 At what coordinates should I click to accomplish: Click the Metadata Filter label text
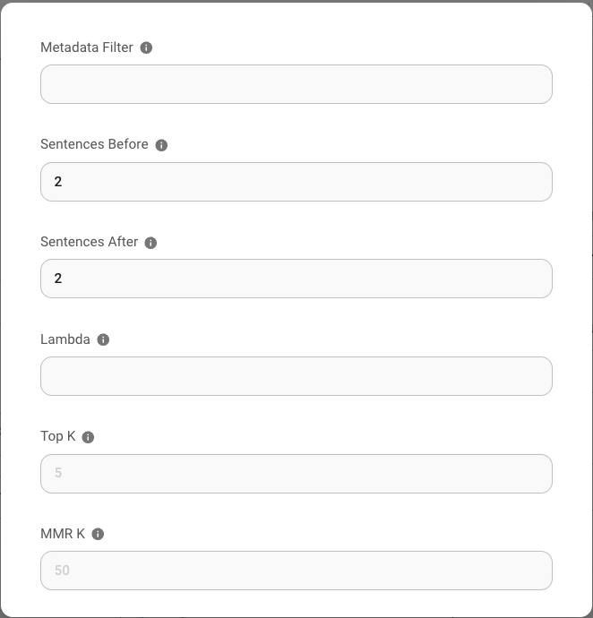pyautogui.click(x=87, y=47)
